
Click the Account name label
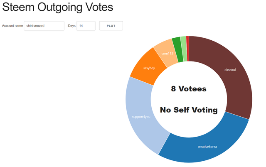(12, 26)
